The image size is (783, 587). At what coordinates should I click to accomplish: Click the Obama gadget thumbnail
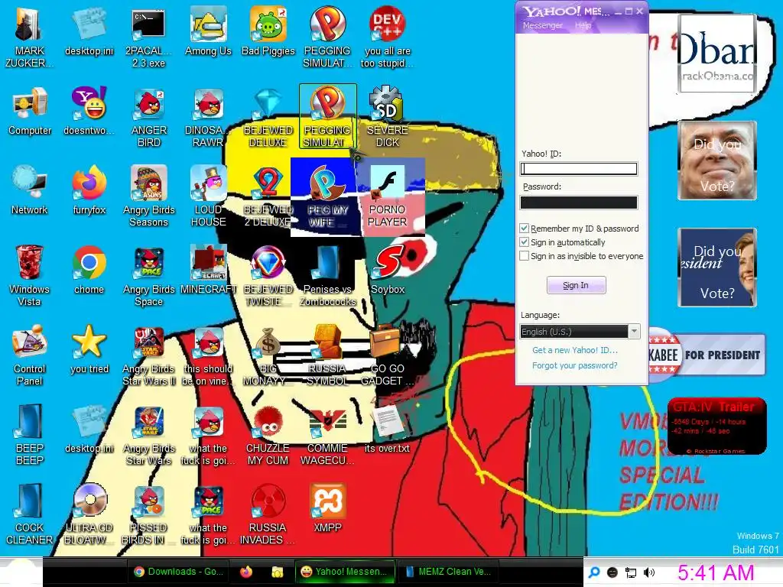tap(717, 53)
